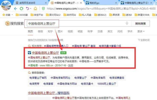Screen dimensions: 157x100
Task: Click suggested search 电信流量卡
Action: 87,84
